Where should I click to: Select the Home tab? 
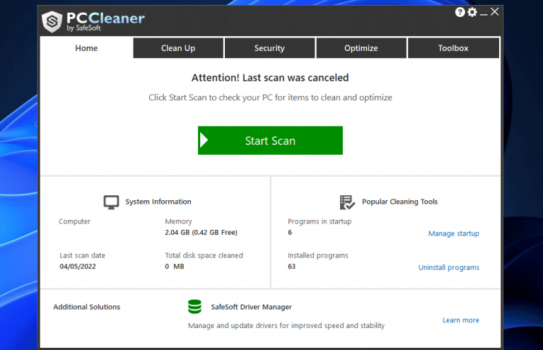[x=86, y=48]
